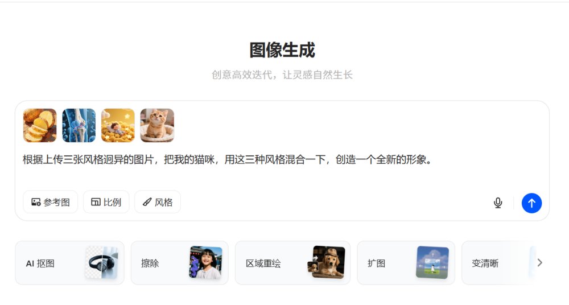The image size is (569, 305).
Task: Click the sky landscape preview image
Action: pos(432,262)
